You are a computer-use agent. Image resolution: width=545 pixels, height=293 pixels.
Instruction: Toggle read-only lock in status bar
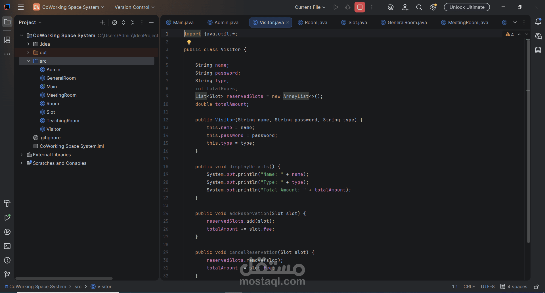pos(536,287)
